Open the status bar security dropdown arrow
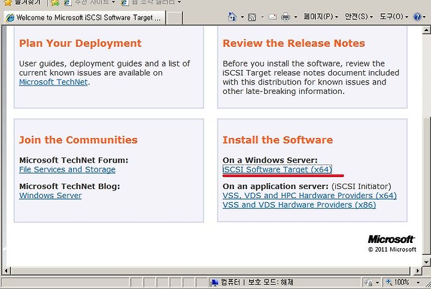Screen dimensions: 431x289 pyautogui.click(x=377, y=282)
